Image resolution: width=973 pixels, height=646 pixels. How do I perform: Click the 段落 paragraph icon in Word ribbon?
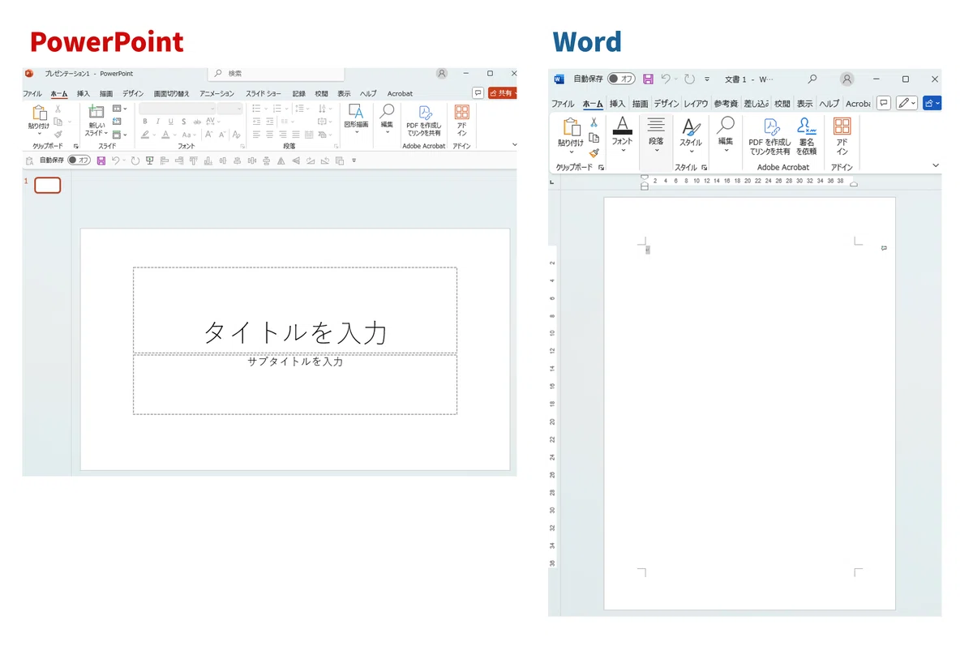[x=656, y=125]
